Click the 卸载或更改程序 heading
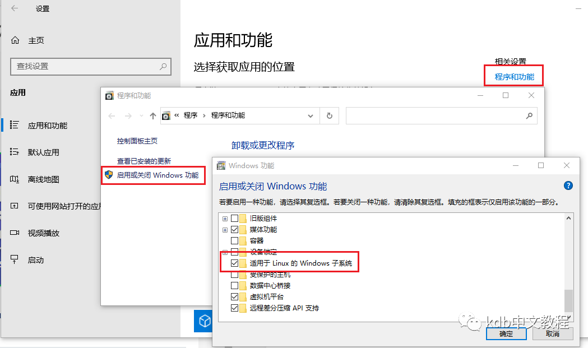Screen dimensions: 588x348 tap(263, 146)
